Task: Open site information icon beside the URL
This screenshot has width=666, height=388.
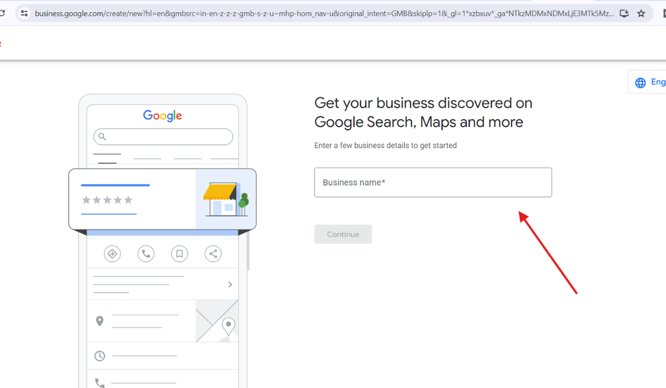Action: pos(24,13)
